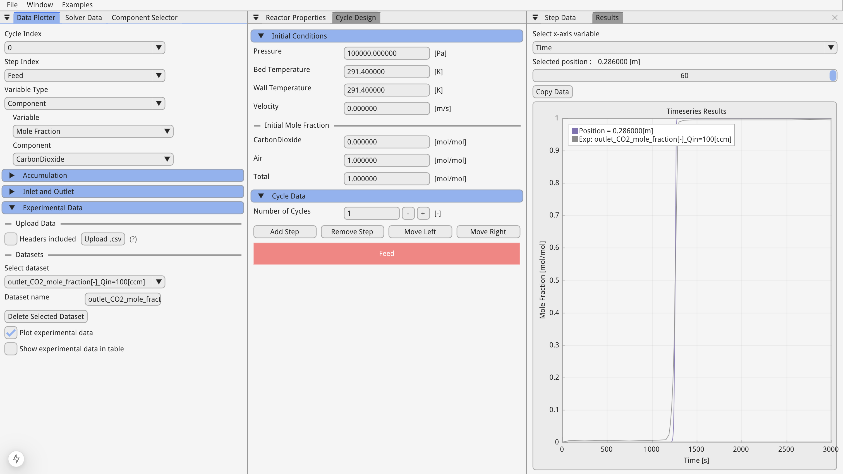Viewport: 843px width, 474px height.
Task: Open the left panel's dock menu triangle
Action: click(7, 18)
